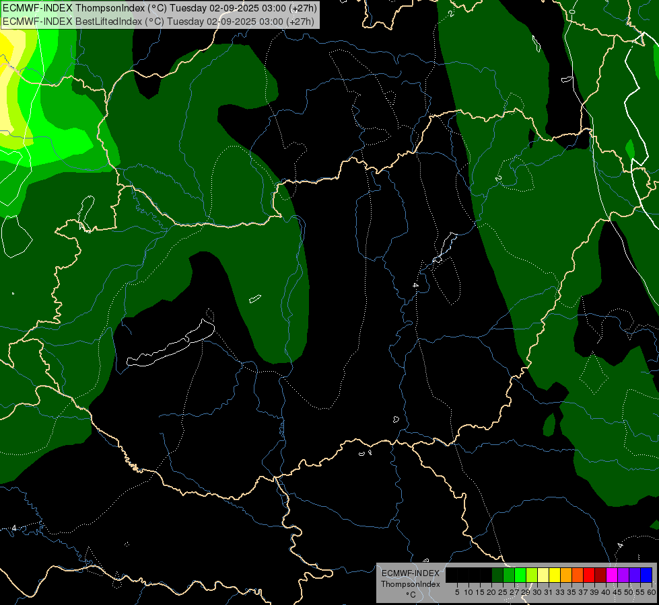Select the yellow-green 29–30 legend swatch
This screenshot has height=605, width=659.
pyautogui.click(x=532, y=575)
